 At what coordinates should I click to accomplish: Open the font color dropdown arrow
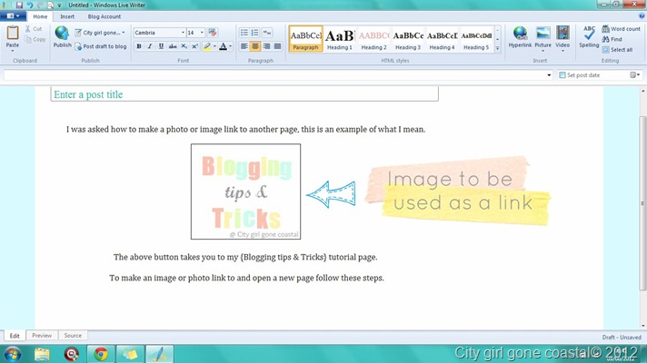pyautogui.click(x=230, y=46)
